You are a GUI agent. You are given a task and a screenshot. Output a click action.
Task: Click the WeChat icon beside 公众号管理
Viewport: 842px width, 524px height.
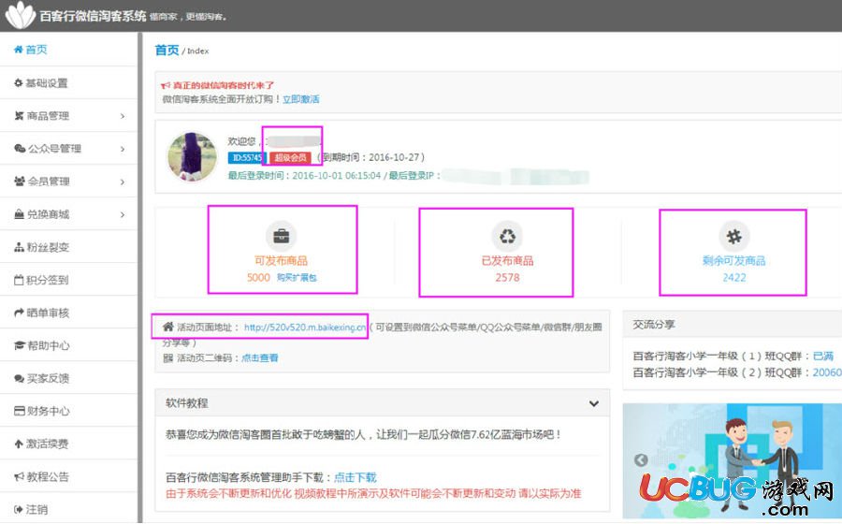click(20, 148)
